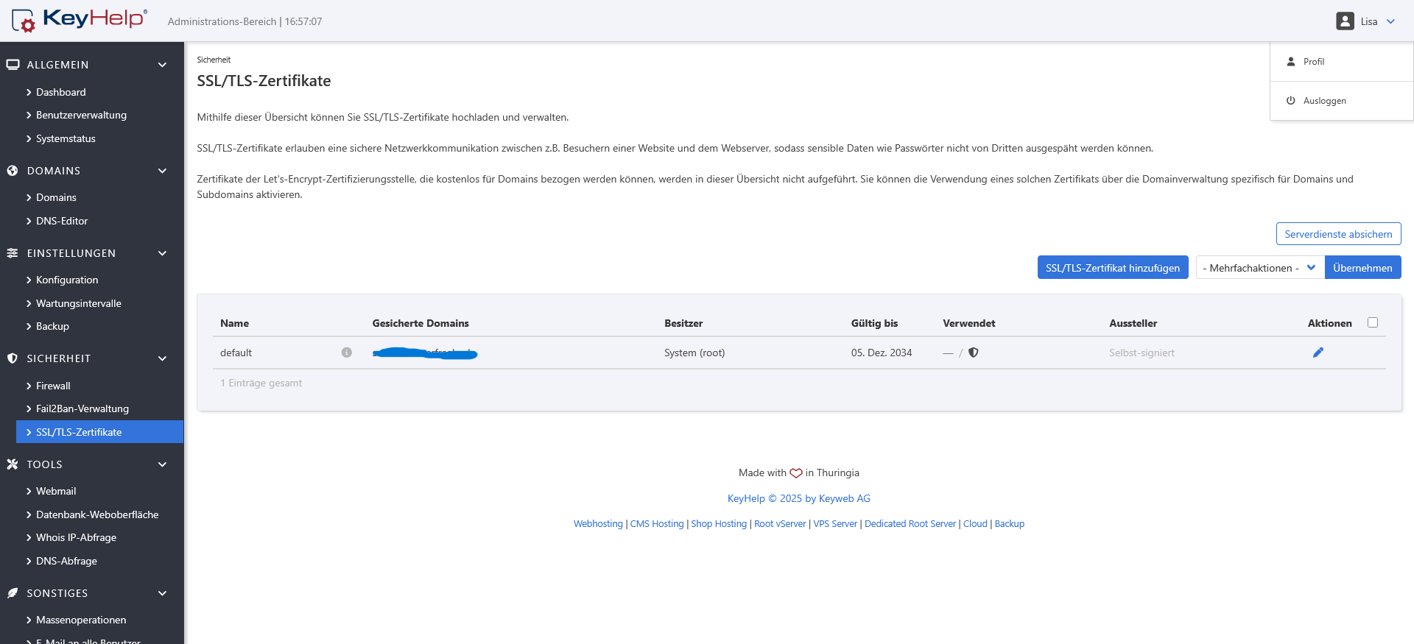The width and height of the screenshot is (1414, 644).
Task: Choose Ausloggen in the user menu
Action: (x=1323, y=101)
